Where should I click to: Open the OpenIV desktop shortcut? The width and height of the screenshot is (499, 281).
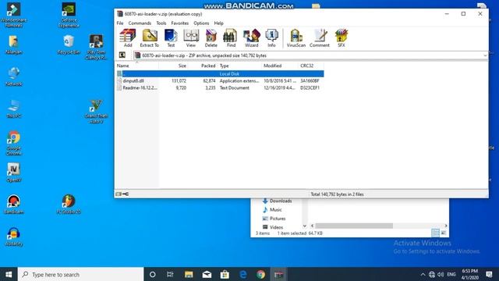tap(14, 173)
